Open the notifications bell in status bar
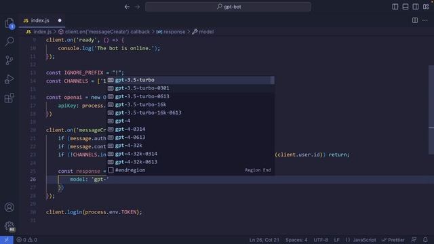Viewport: 434px width, 244px height. [425, 240]
